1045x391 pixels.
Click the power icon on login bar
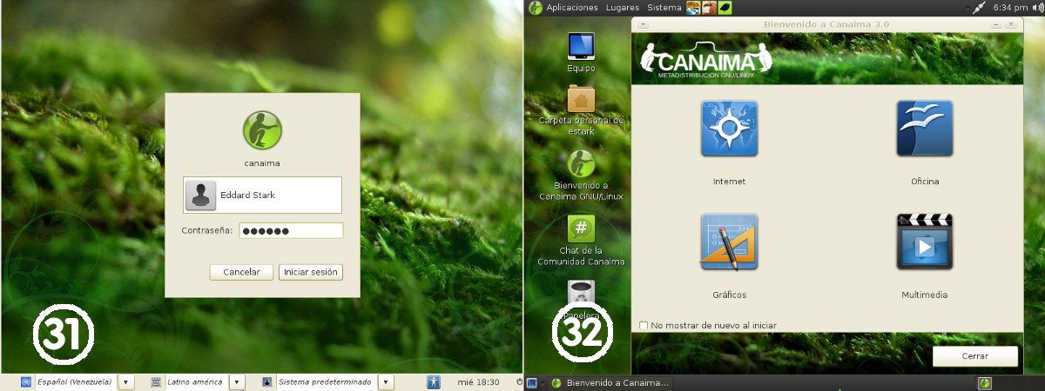[519, 381]
